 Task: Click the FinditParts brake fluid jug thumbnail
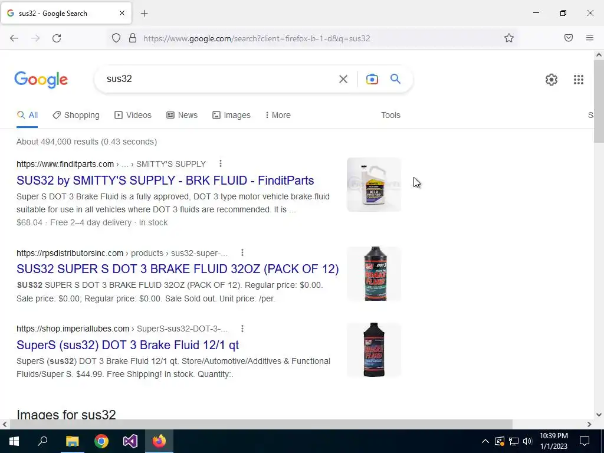click(373, 185)
